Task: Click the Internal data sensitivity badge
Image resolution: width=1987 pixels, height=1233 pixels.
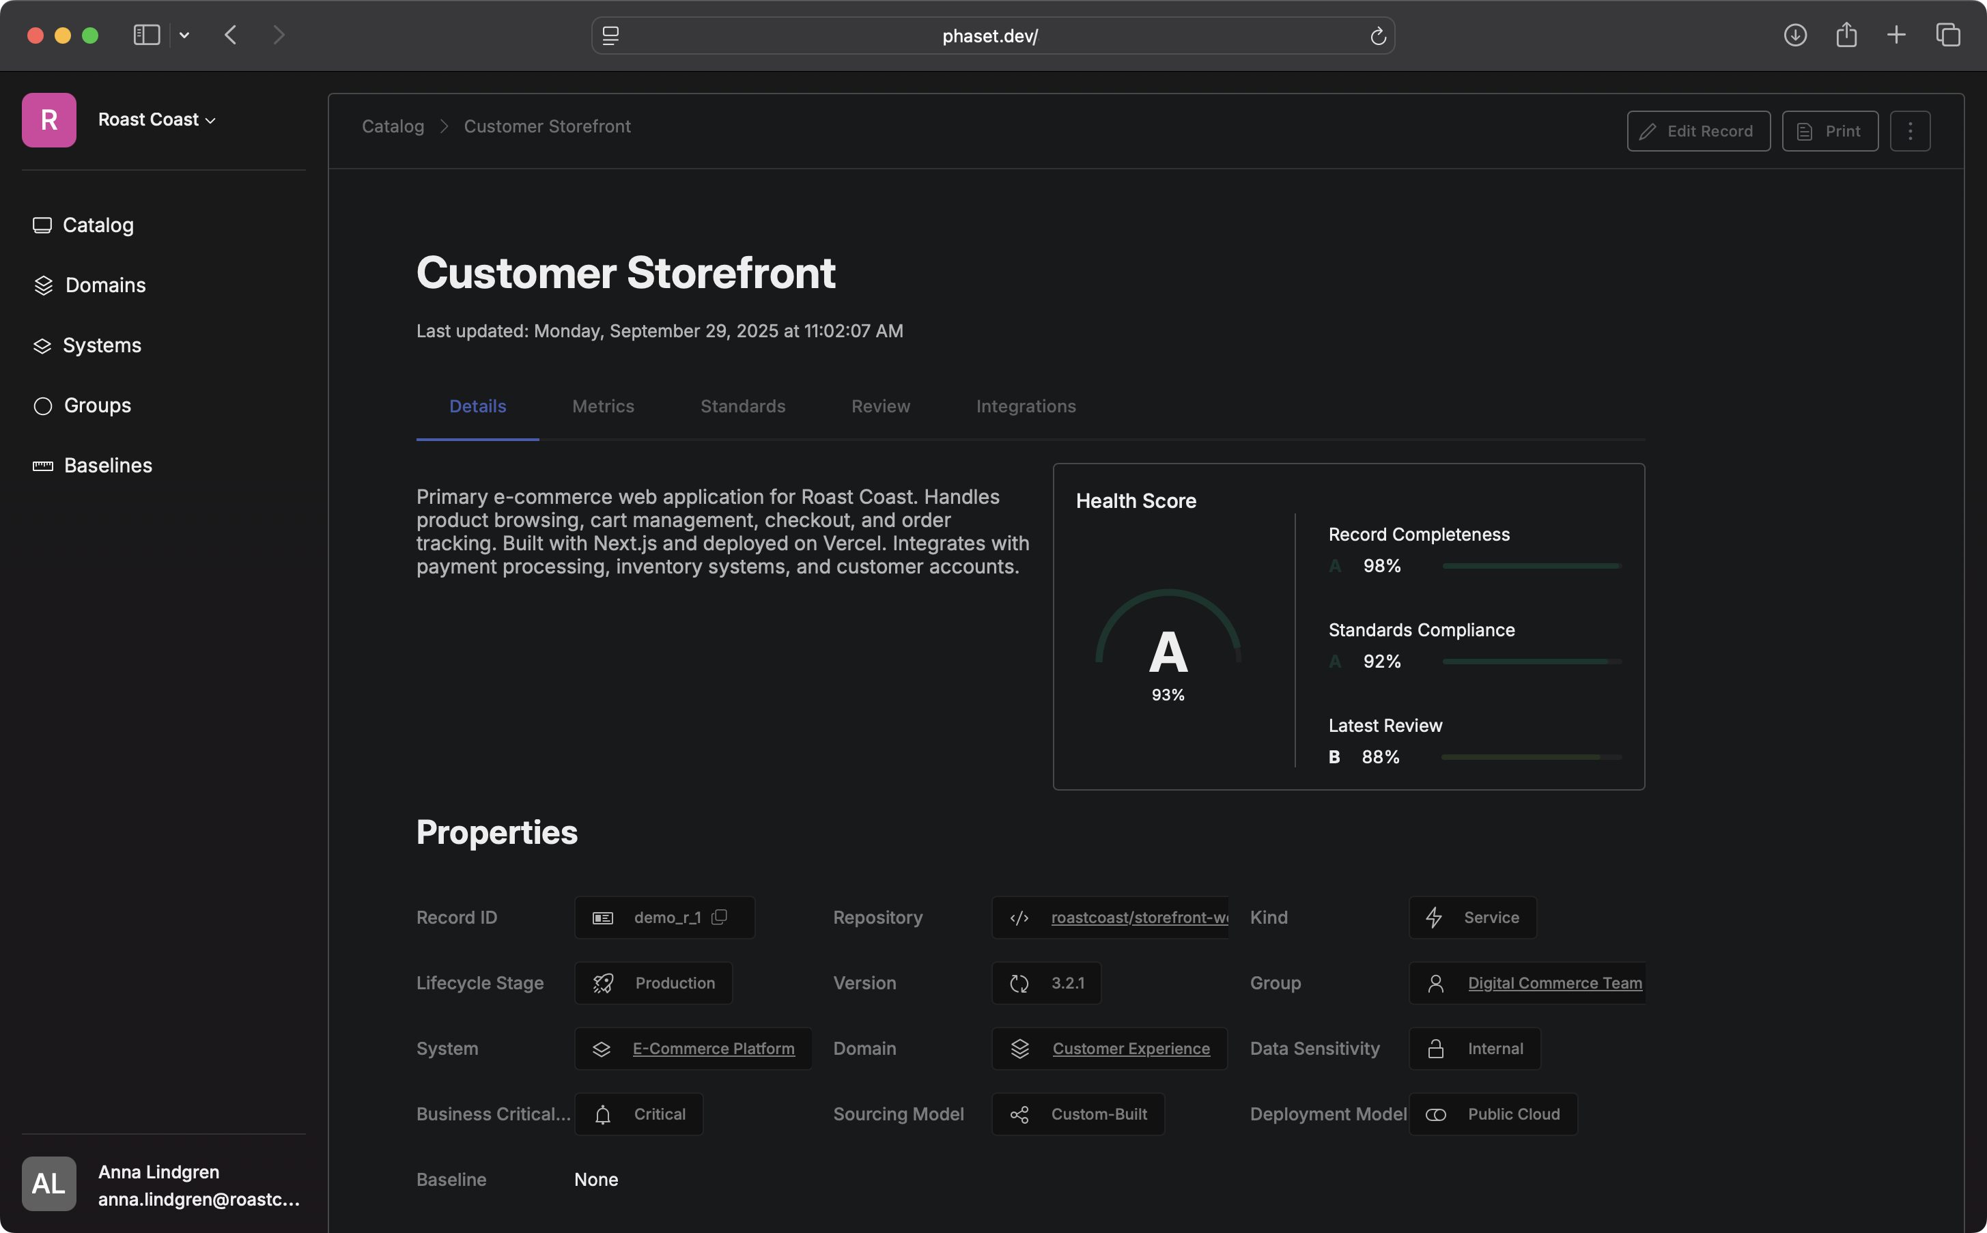Action: pos(1474,1048)
